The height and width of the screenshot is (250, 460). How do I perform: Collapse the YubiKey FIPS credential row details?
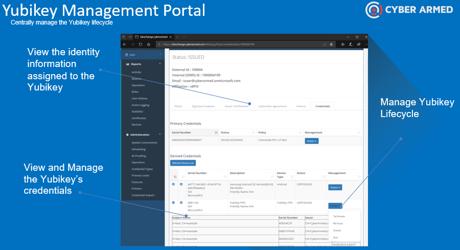coord(173,202)
